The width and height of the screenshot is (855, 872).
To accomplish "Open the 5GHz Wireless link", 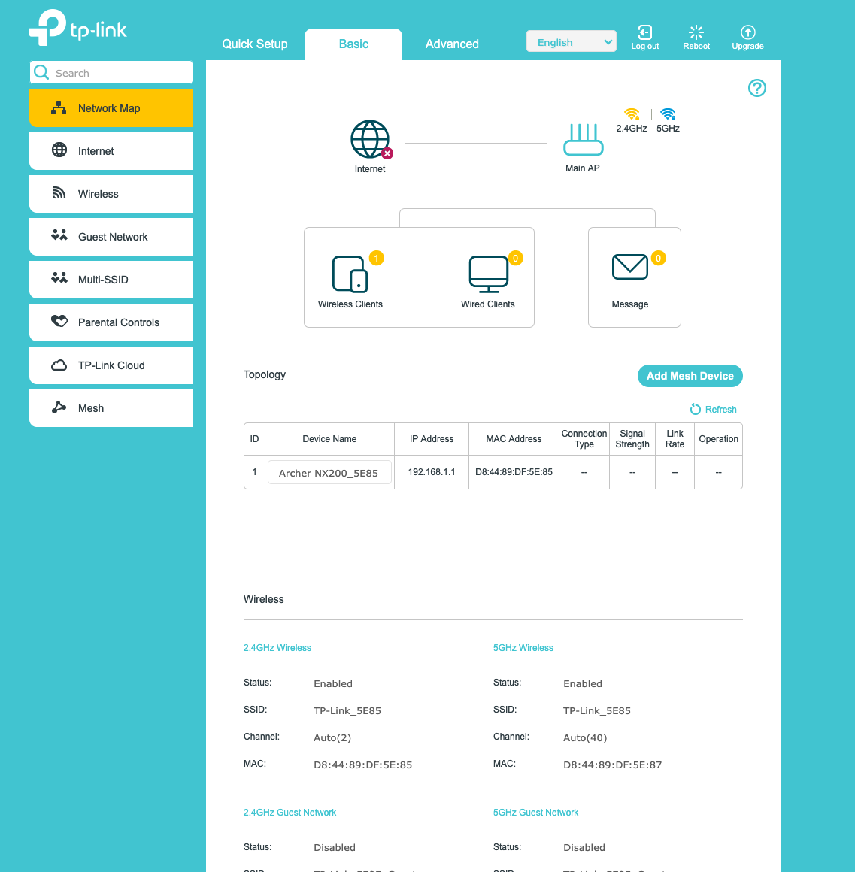I will pos(523,648).
